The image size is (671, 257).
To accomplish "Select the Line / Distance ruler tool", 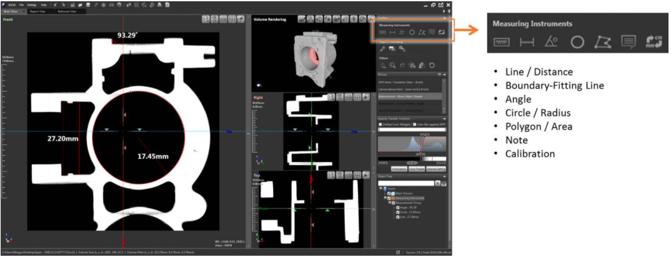I will [x=383, y=32].
